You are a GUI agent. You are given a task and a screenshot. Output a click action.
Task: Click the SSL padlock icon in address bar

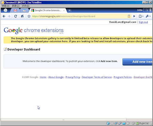[129, 16]
